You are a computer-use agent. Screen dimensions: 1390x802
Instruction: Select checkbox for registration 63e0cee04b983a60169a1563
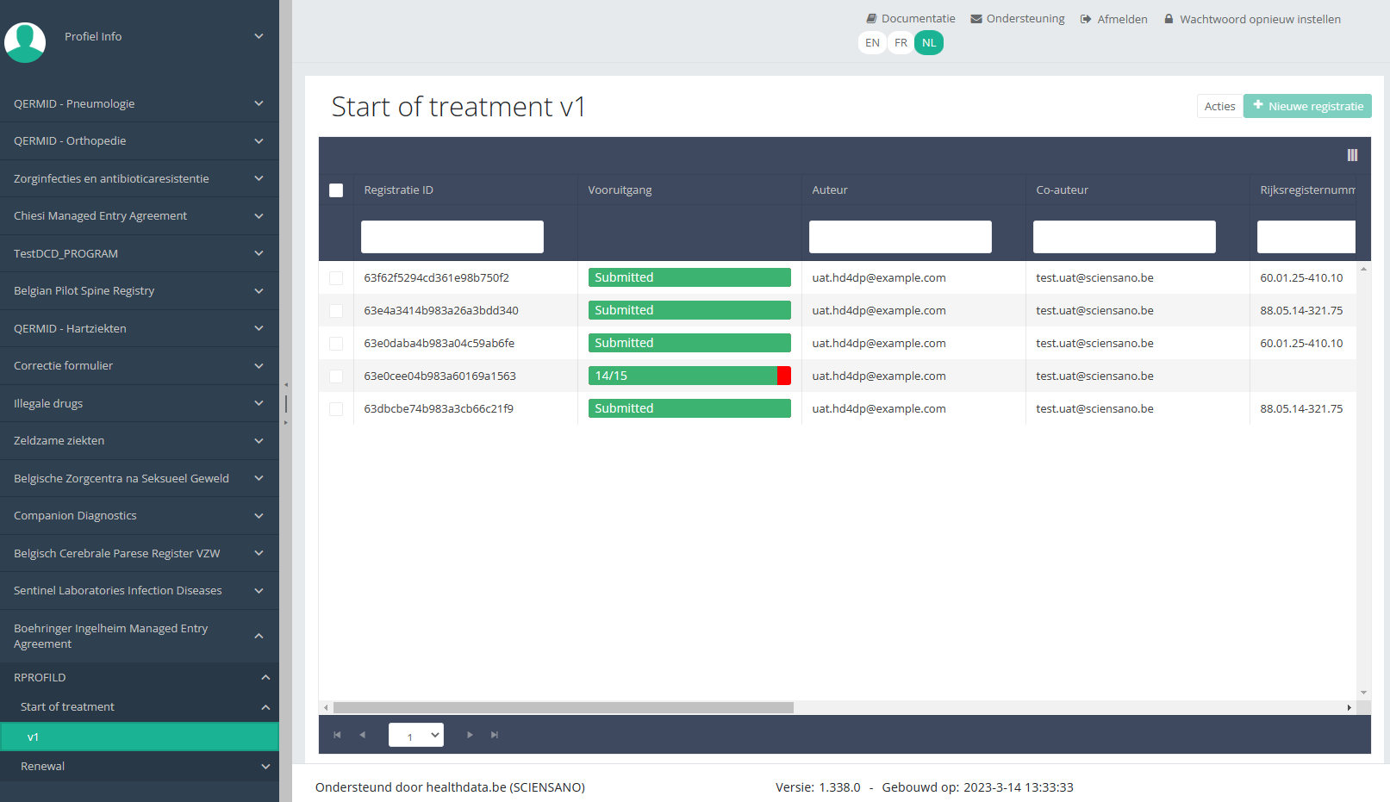click(336, 376)
